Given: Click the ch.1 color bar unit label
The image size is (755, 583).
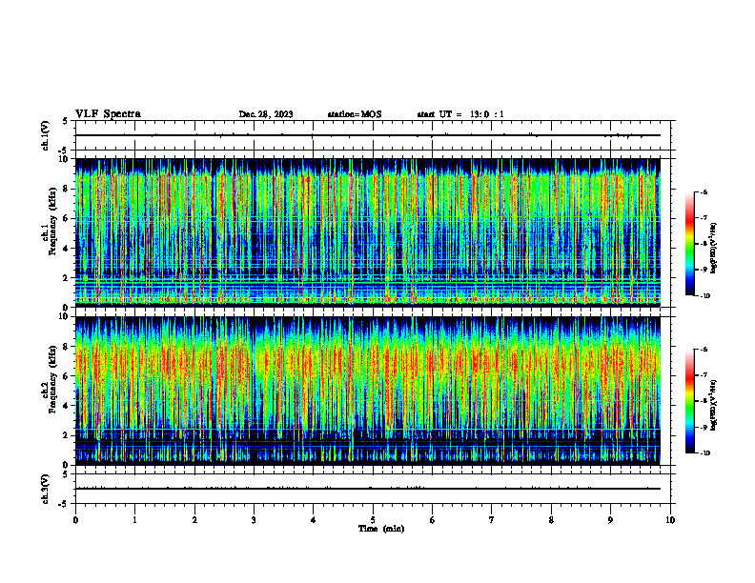Looking at the screenshot, I should 714,249.
